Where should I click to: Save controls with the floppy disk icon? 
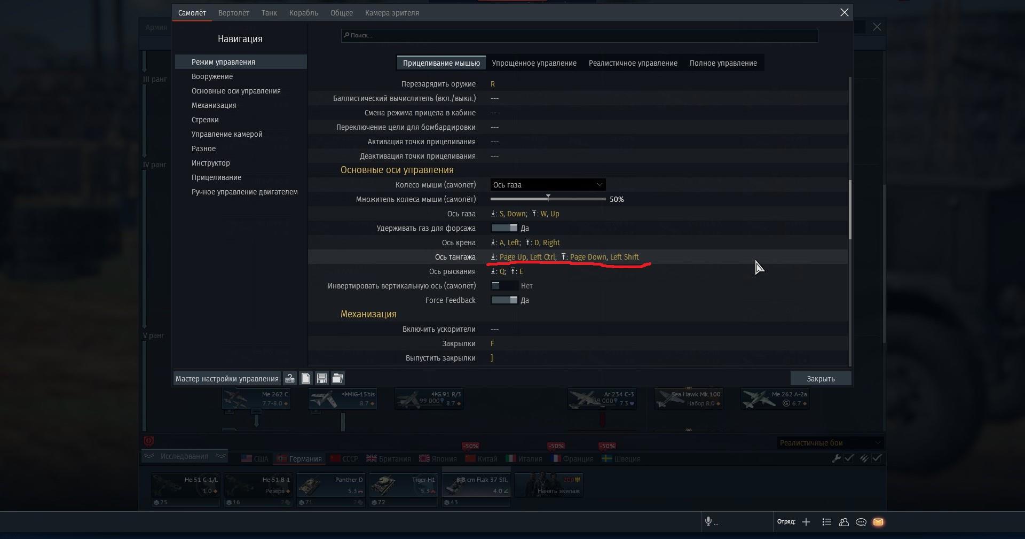click(x=322, y=379)
